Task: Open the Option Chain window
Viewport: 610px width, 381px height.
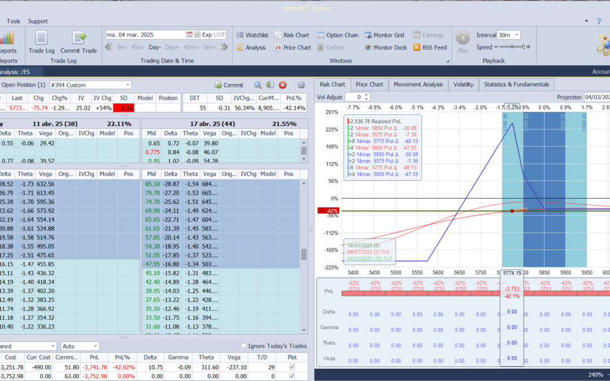Action: coord(337,35)
